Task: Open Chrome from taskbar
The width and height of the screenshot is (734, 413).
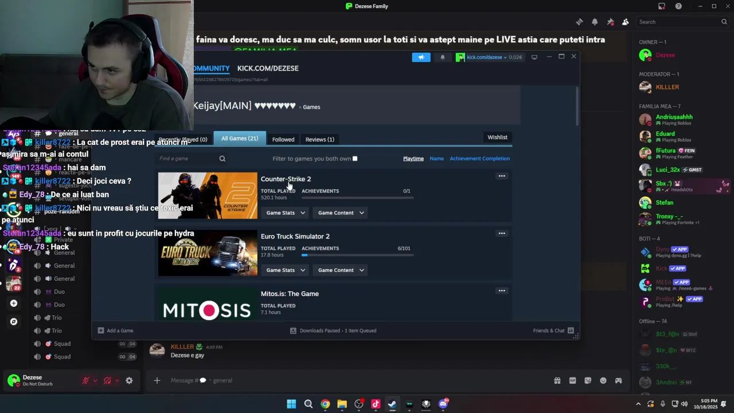Action: click(325, 404)
